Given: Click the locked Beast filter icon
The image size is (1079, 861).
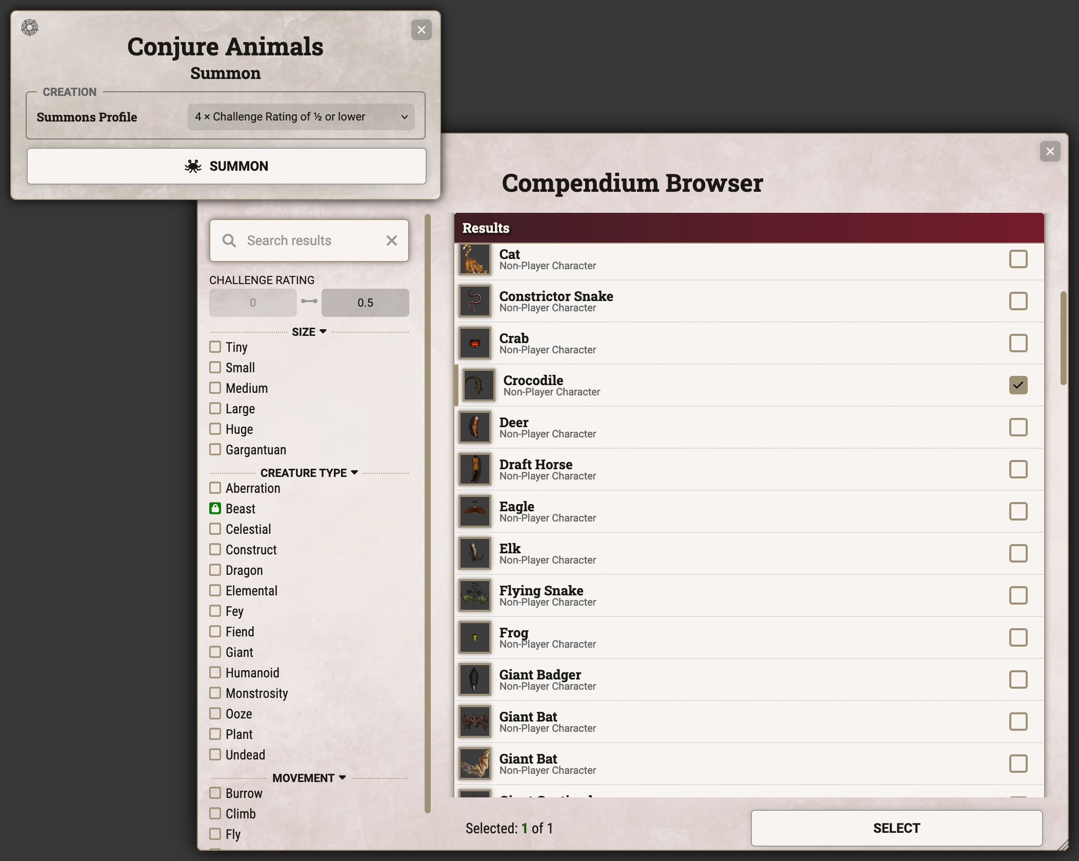Looking at the screenshot, I should 215,508.
